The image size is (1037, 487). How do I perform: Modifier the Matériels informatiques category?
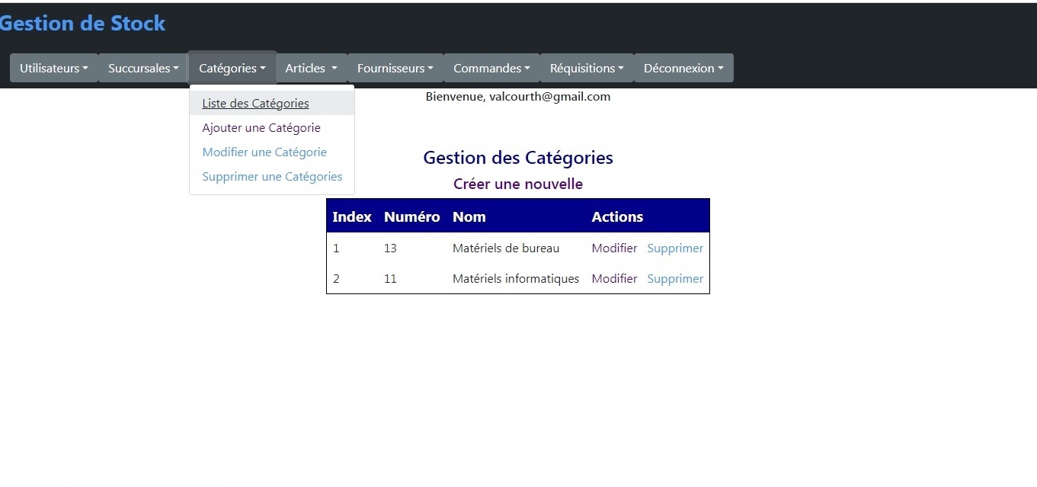pyautogui.click(x=614, y=279)
